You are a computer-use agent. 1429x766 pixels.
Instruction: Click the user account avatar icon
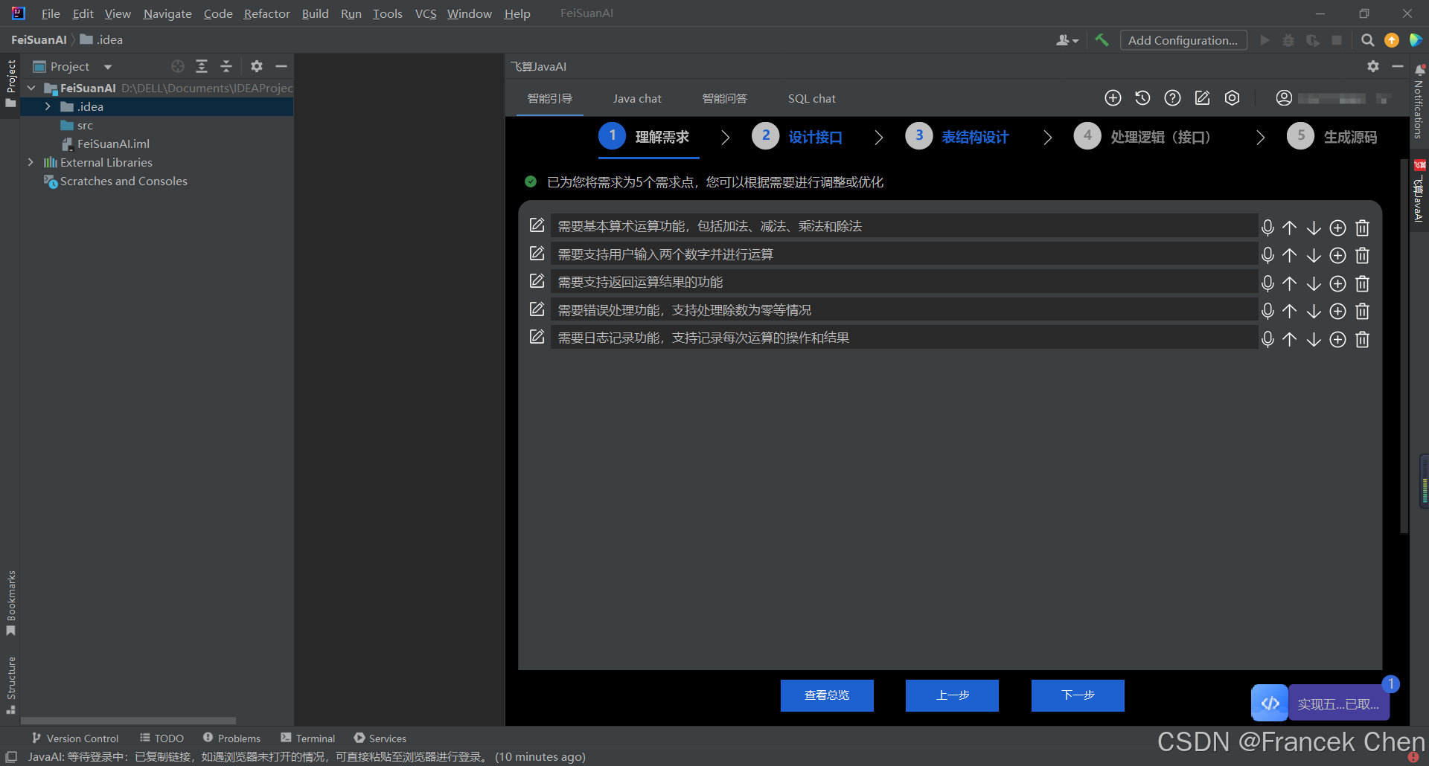click(x=1284, y=98)
